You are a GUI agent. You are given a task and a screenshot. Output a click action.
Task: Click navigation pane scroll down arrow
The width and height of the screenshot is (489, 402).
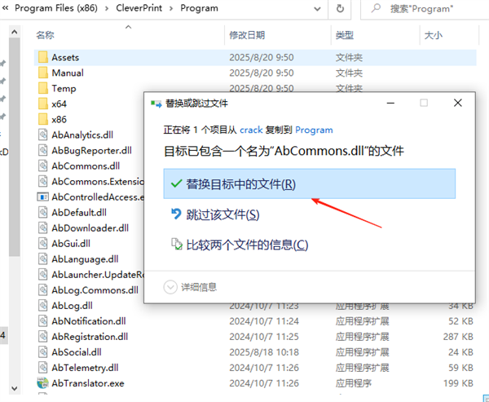15,389
